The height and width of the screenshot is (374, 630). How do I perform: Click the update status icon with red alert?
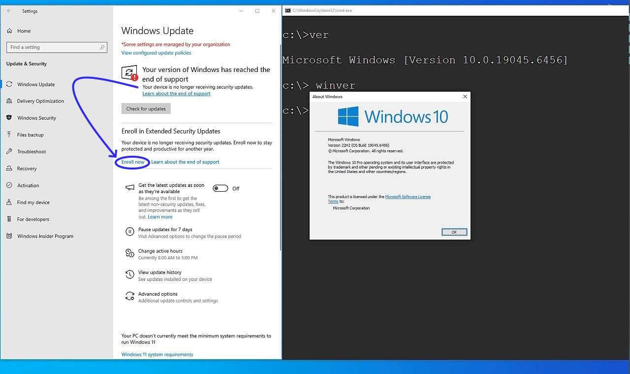tap(130, 73)
